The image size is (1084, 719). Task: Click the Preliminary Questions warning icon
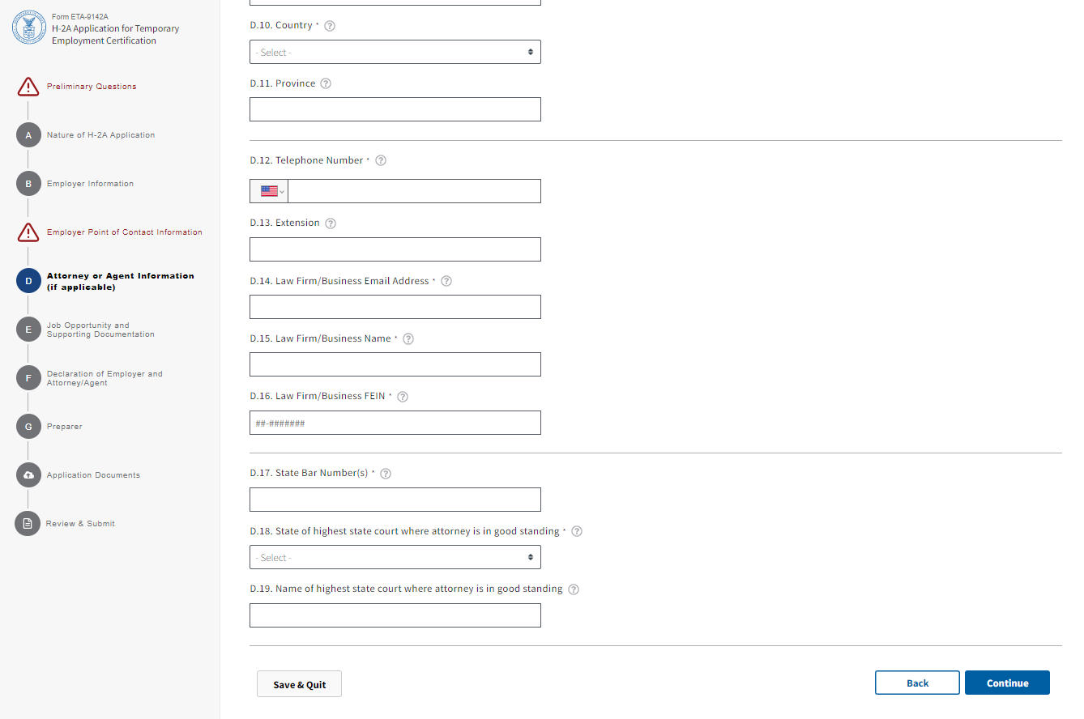point(28,87)
